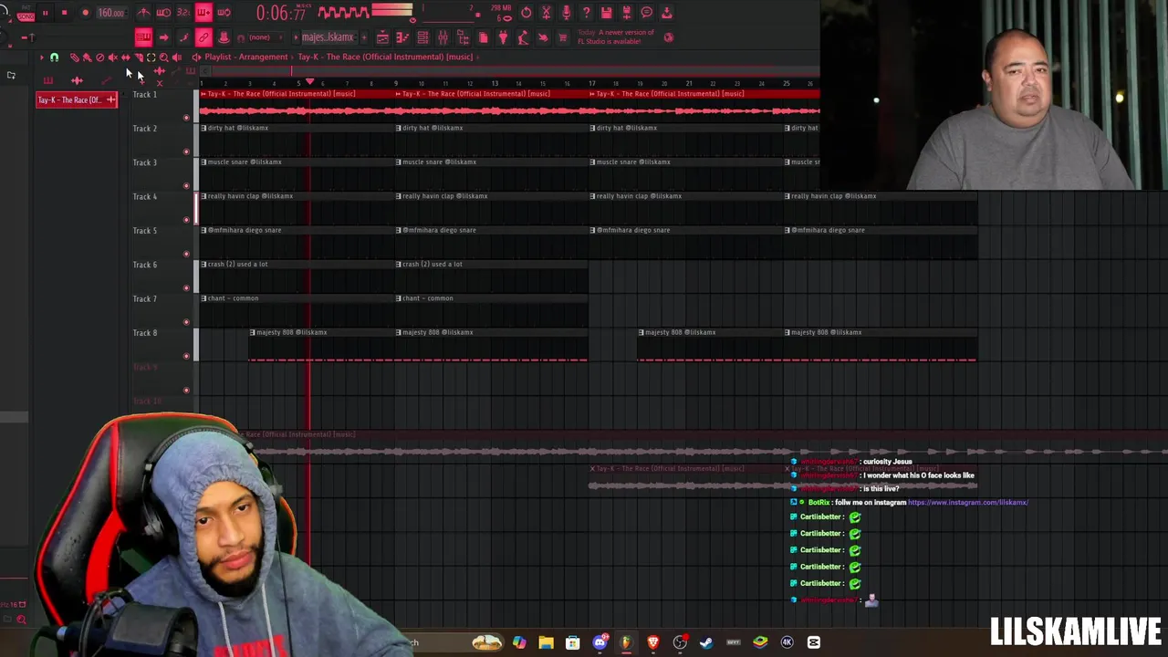Open the chat bubble icon in top toolbar
Image resolution: width=1168 pixels, height=657 pixels.
[x=646, y=13]
